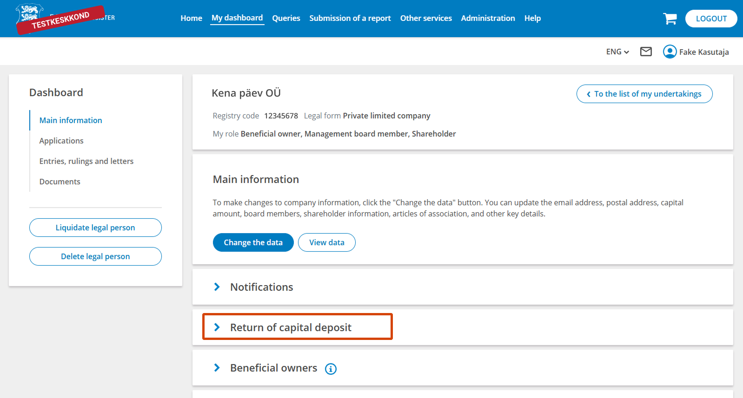
Task: Go to the list of my undertakings
Action: coord(644,94)
